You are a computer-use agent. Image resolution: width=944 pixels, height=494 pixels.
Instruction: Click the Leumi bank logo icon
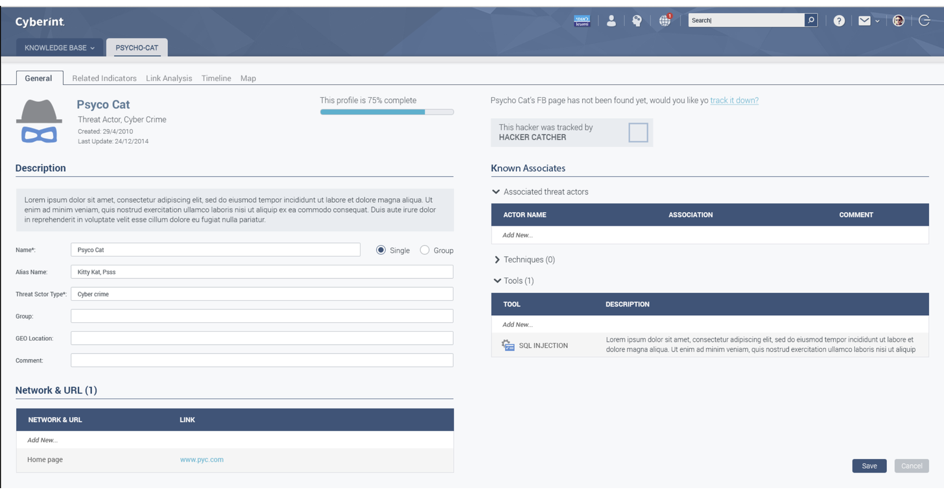point(582,21)
